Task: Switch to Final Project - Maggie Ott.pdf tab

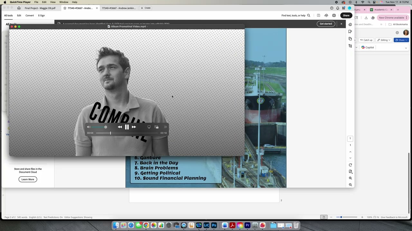Action: (x=40, y=8)
